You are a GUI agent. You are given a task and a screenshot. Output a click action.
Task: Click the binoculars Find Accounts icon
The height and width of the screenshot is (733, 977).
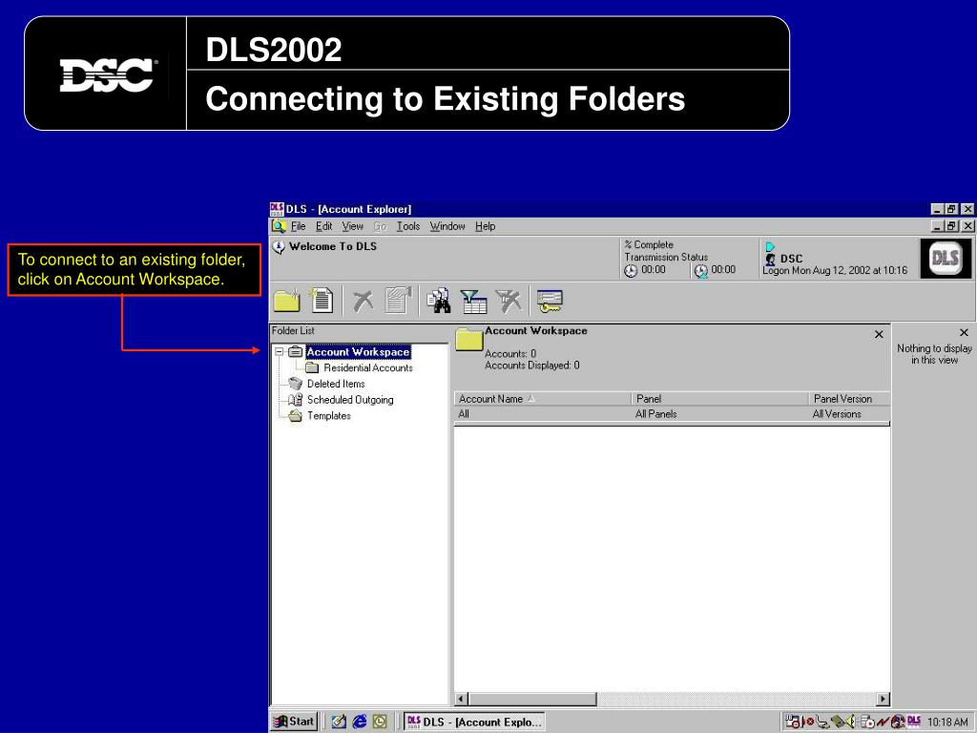tap(439, 301)
